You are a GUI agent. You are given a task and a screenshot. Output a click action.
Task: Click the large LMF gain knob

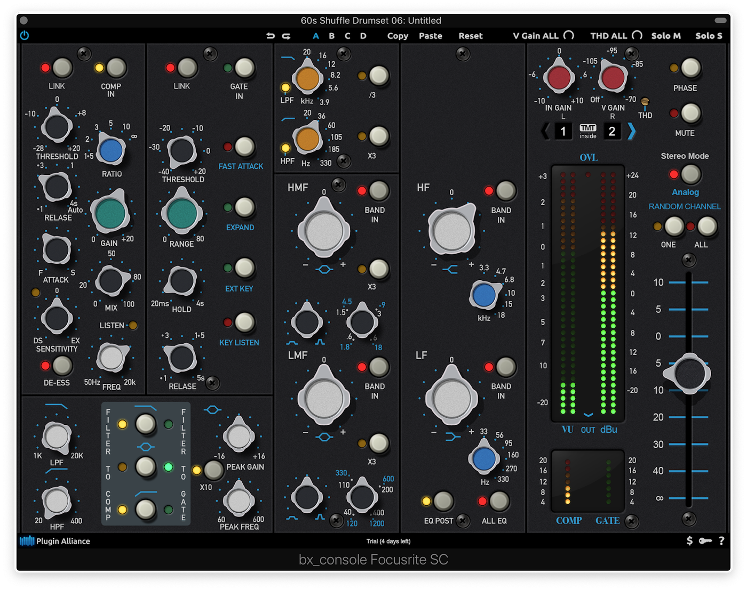pyautogui.click(x=324, y=399)
